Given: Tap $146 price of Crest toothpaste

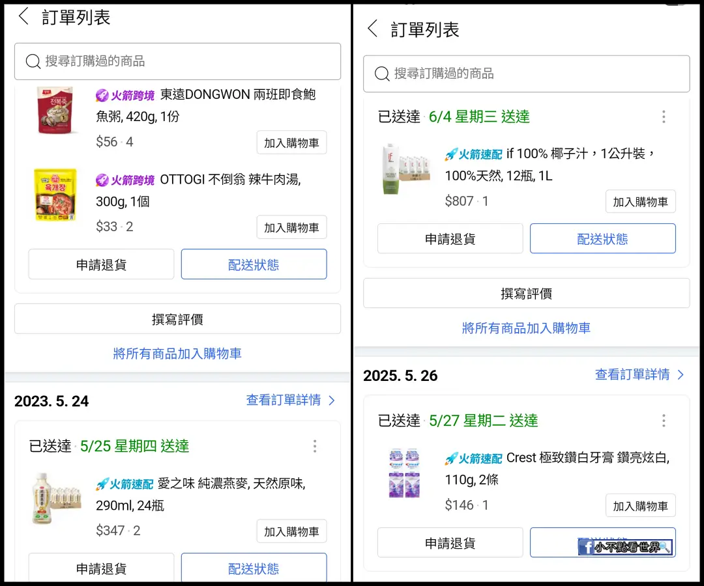Looking at the screenshot, I should click(459, 505).
